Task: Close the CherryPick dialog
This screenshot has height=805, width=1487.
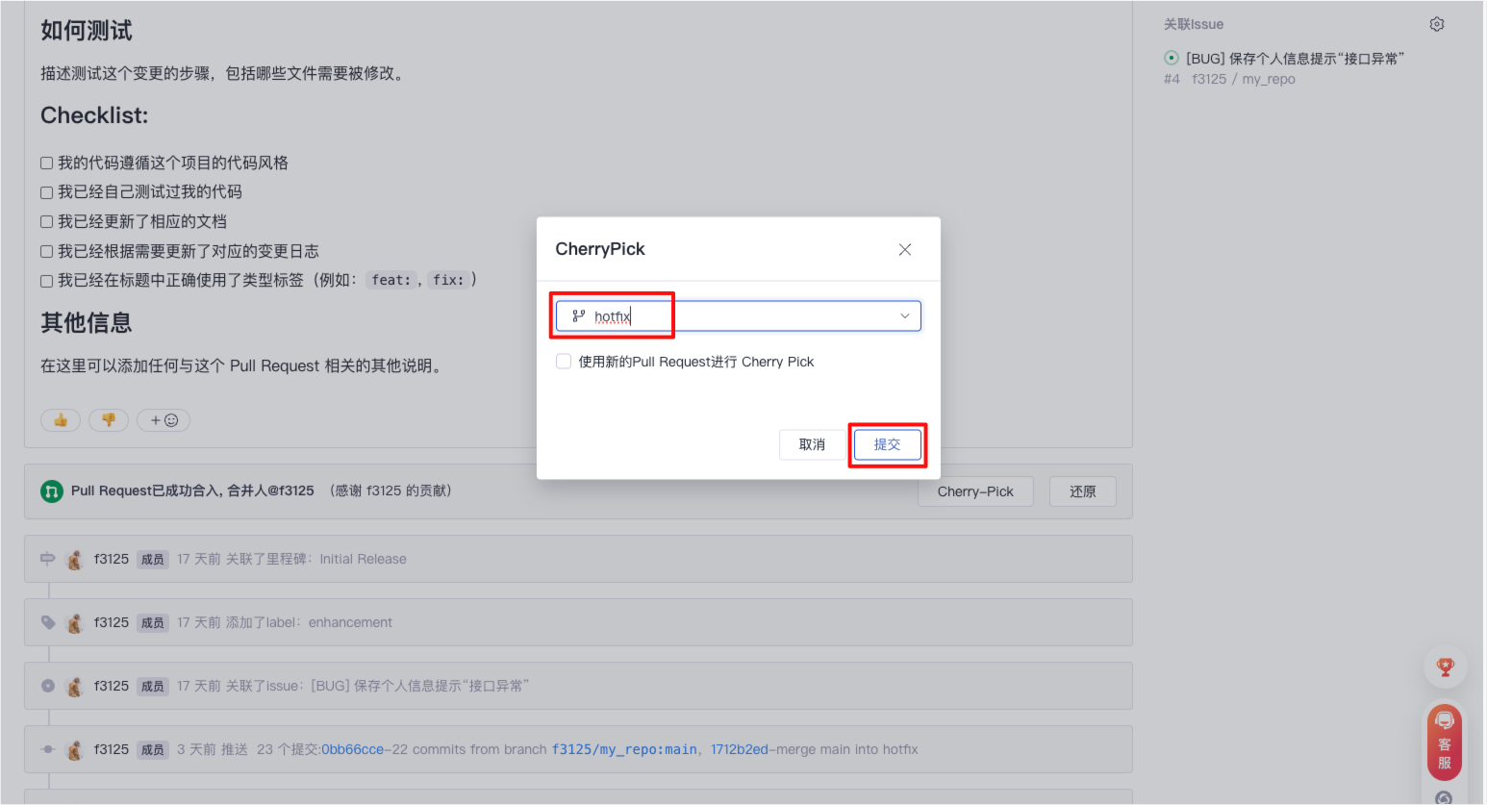Action: tap(904, 249)
